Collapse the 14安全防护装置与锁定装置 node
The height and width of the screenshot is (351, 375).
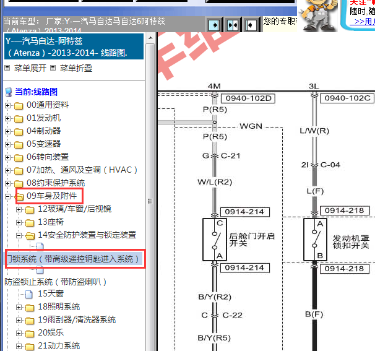point(19,235)
